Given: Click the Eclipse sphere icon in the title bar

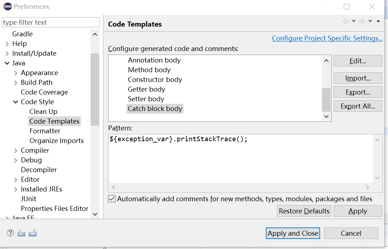Looking at the screenshot, I should [x=7, y=6].
